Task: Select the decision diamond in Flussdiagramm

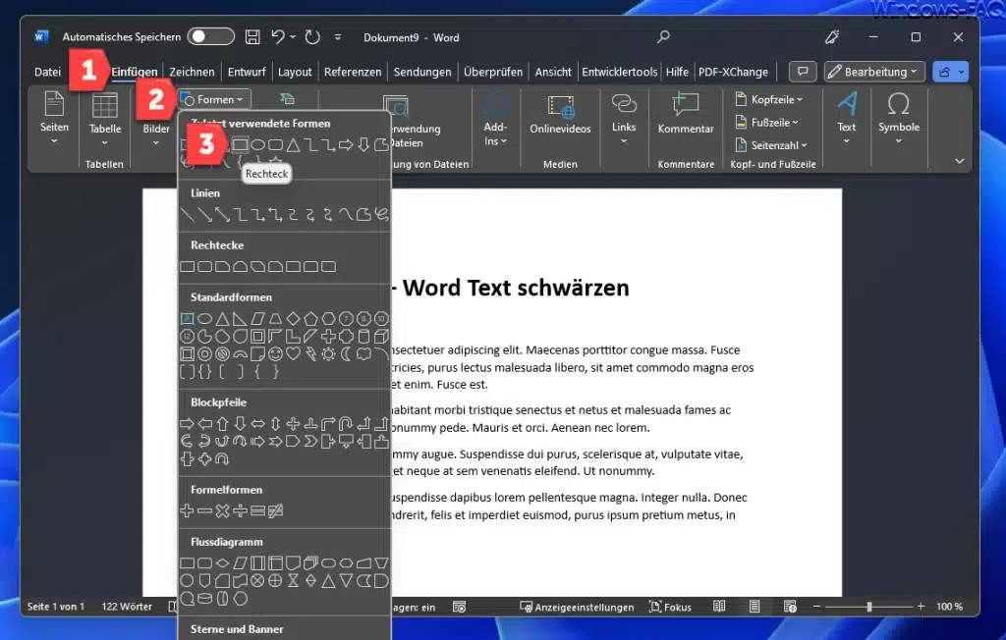Action: tap(223, 563)
